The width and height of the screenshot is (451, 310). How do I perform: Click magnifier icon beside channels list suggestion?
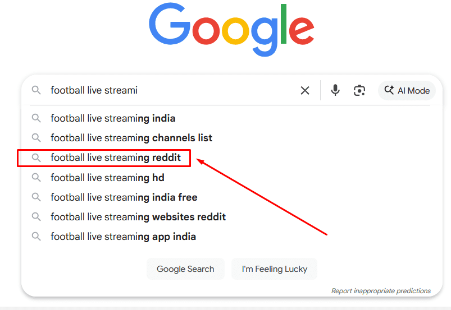click(37, 138)
